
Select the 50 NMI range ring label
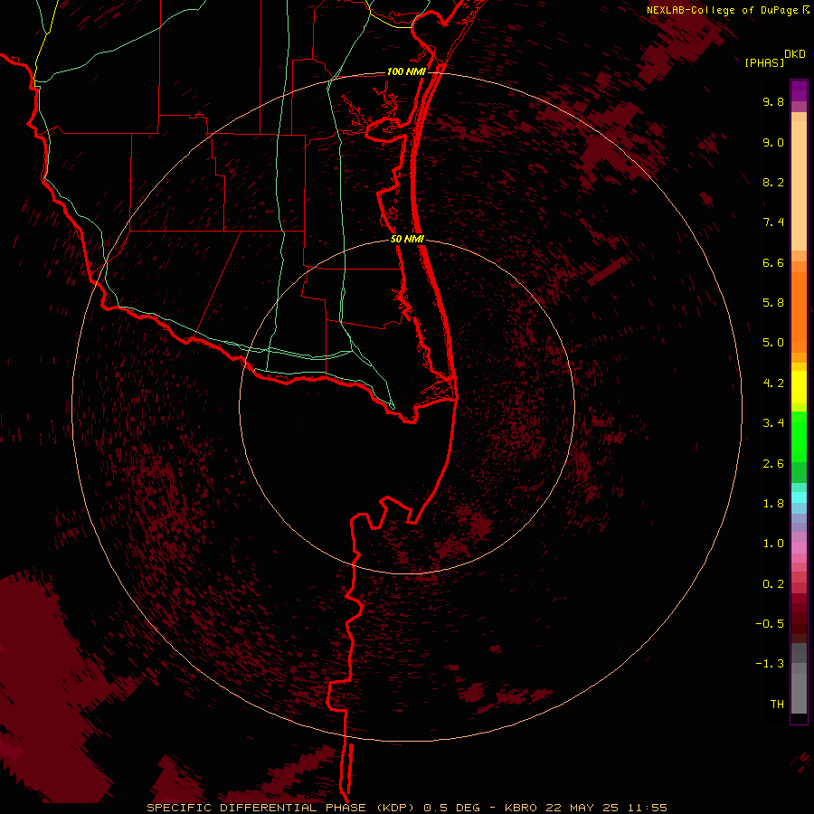click(x=407, y=239)
